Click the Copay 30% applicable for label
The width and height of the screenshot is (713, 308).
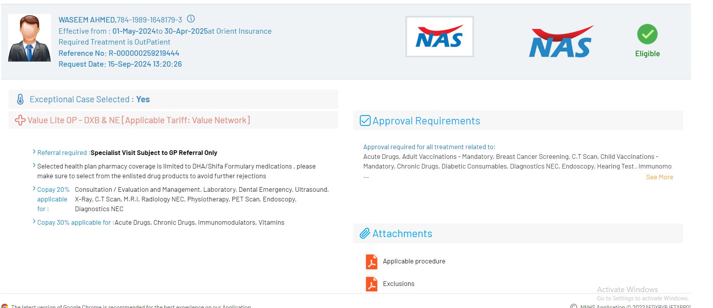[76, 222]
